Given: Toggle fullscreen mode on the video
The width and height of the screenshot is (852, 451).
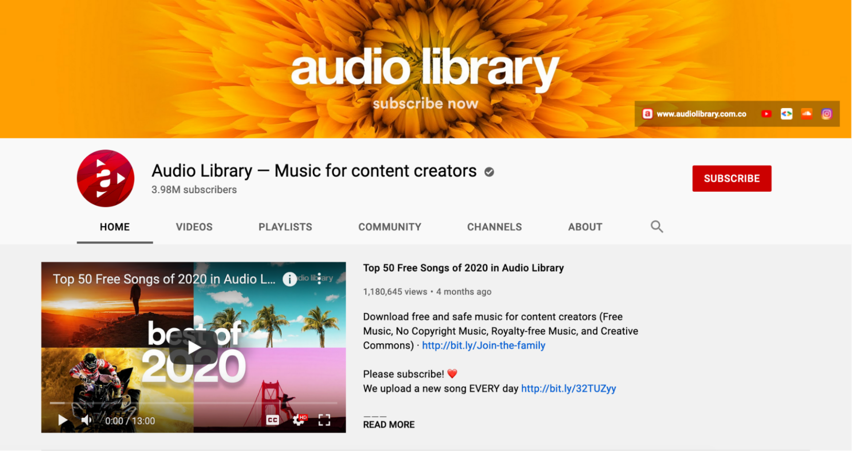Looking at the screenshot, I should coord(324,420).
